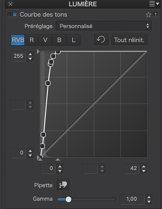Screen dimensions: 162x209
Task: Increase the Gamma value with stepper up arrow
Action: 149,197
